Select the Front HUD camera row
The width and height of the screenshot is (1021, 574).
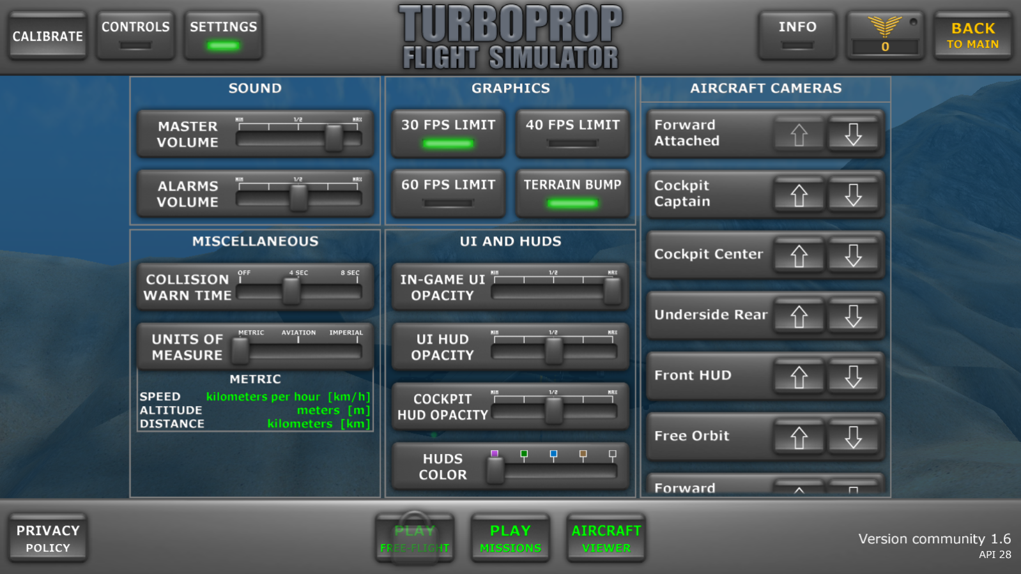tap(765, 376)
